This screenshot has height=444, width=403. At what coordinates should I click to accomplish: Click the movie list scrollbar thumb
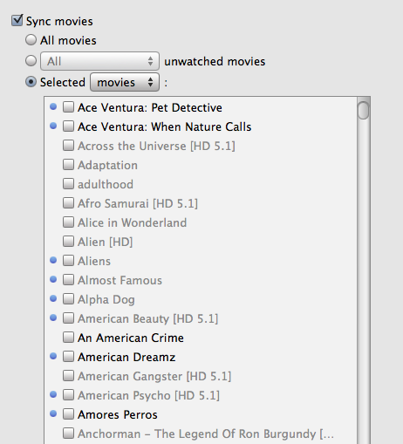tap(364, 110)
